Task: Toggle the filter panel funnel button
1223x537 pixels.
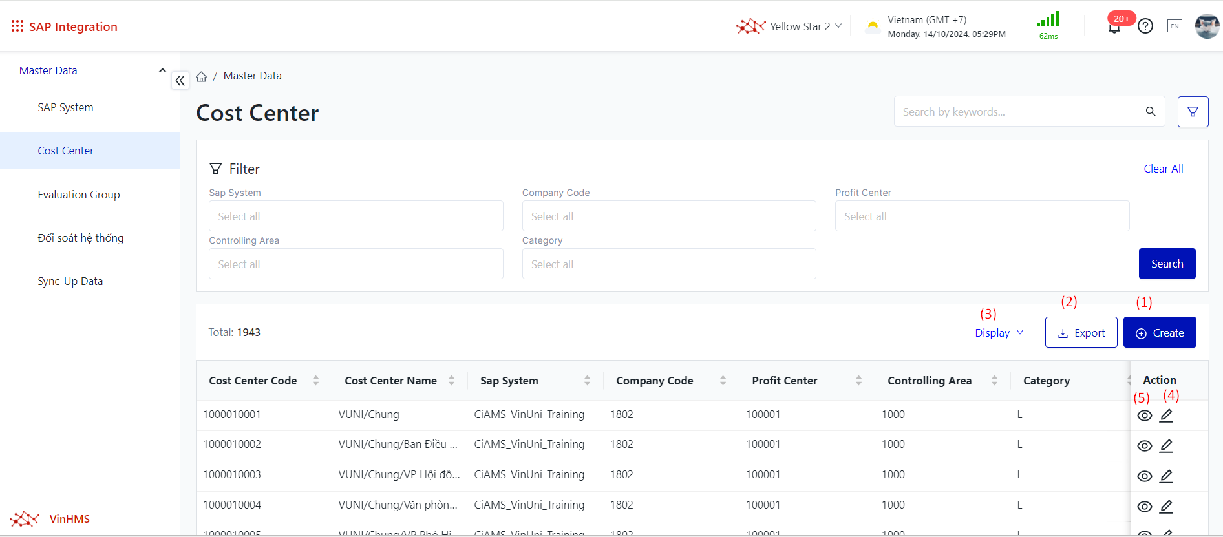Action: (x=1193, y=112)
